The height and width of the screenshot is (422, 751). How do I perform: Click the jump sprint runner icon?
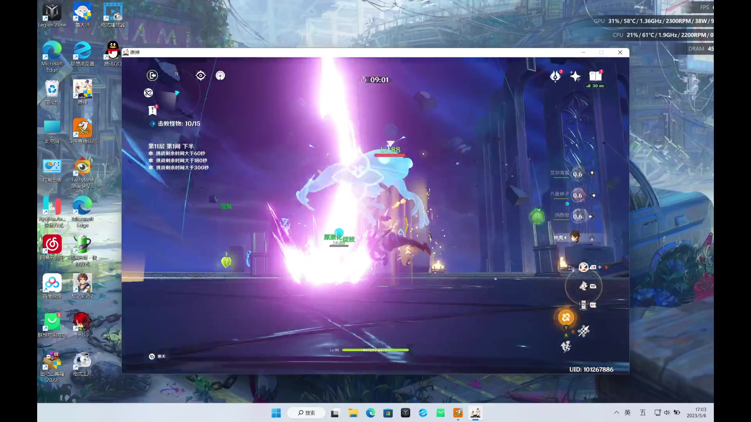click(566, 346)
